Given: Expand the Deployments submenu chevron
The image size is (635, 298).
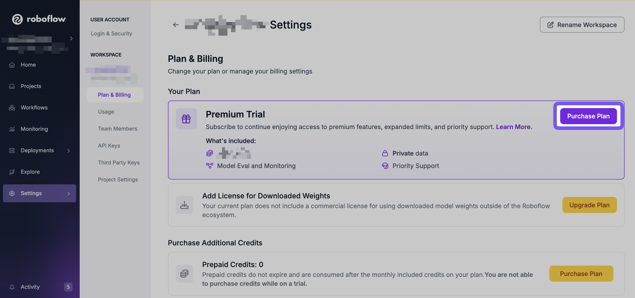Looking at the screenshot, I should tap(69, 151).
